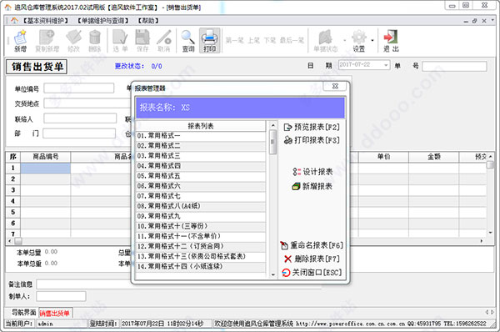This screenshot has width=500, height=332.
Task: Select report 03.常用格式三
Action: (201, 156)
